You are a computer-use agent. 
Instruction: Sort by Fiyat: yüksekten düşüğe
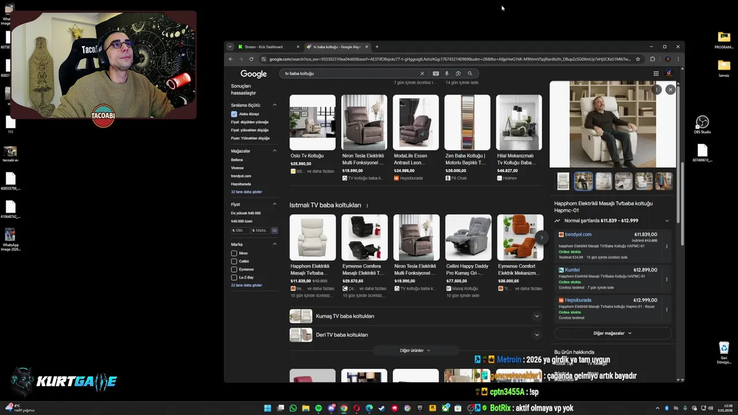click(250, 130)
